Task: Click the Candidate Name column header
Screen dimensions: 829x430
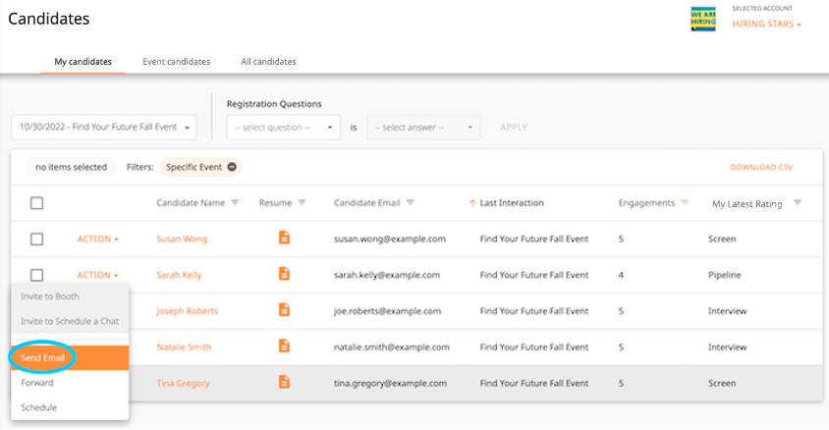Action: pos(191,203)
